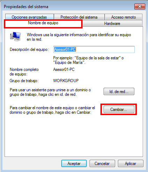
Task: Open the Protección del sistema tab
Action: tap(79, 17)
